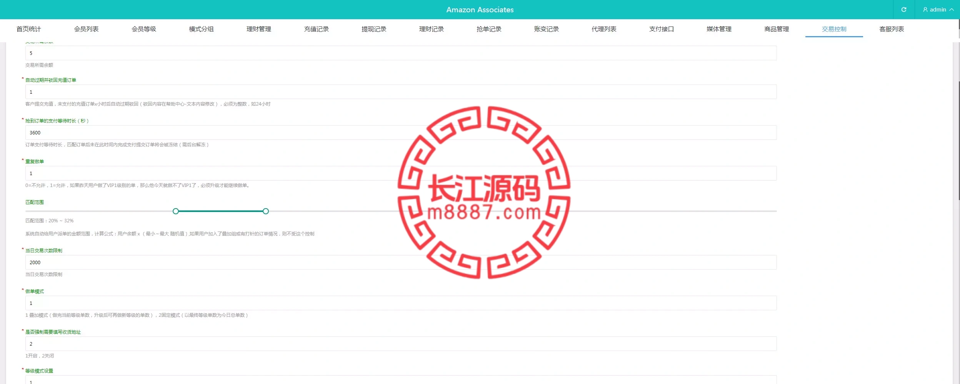Viewport: 960px width, 384px height.
Task: Click the 是否强制需要填写收货地址 input field
Action: click(401, 344)
